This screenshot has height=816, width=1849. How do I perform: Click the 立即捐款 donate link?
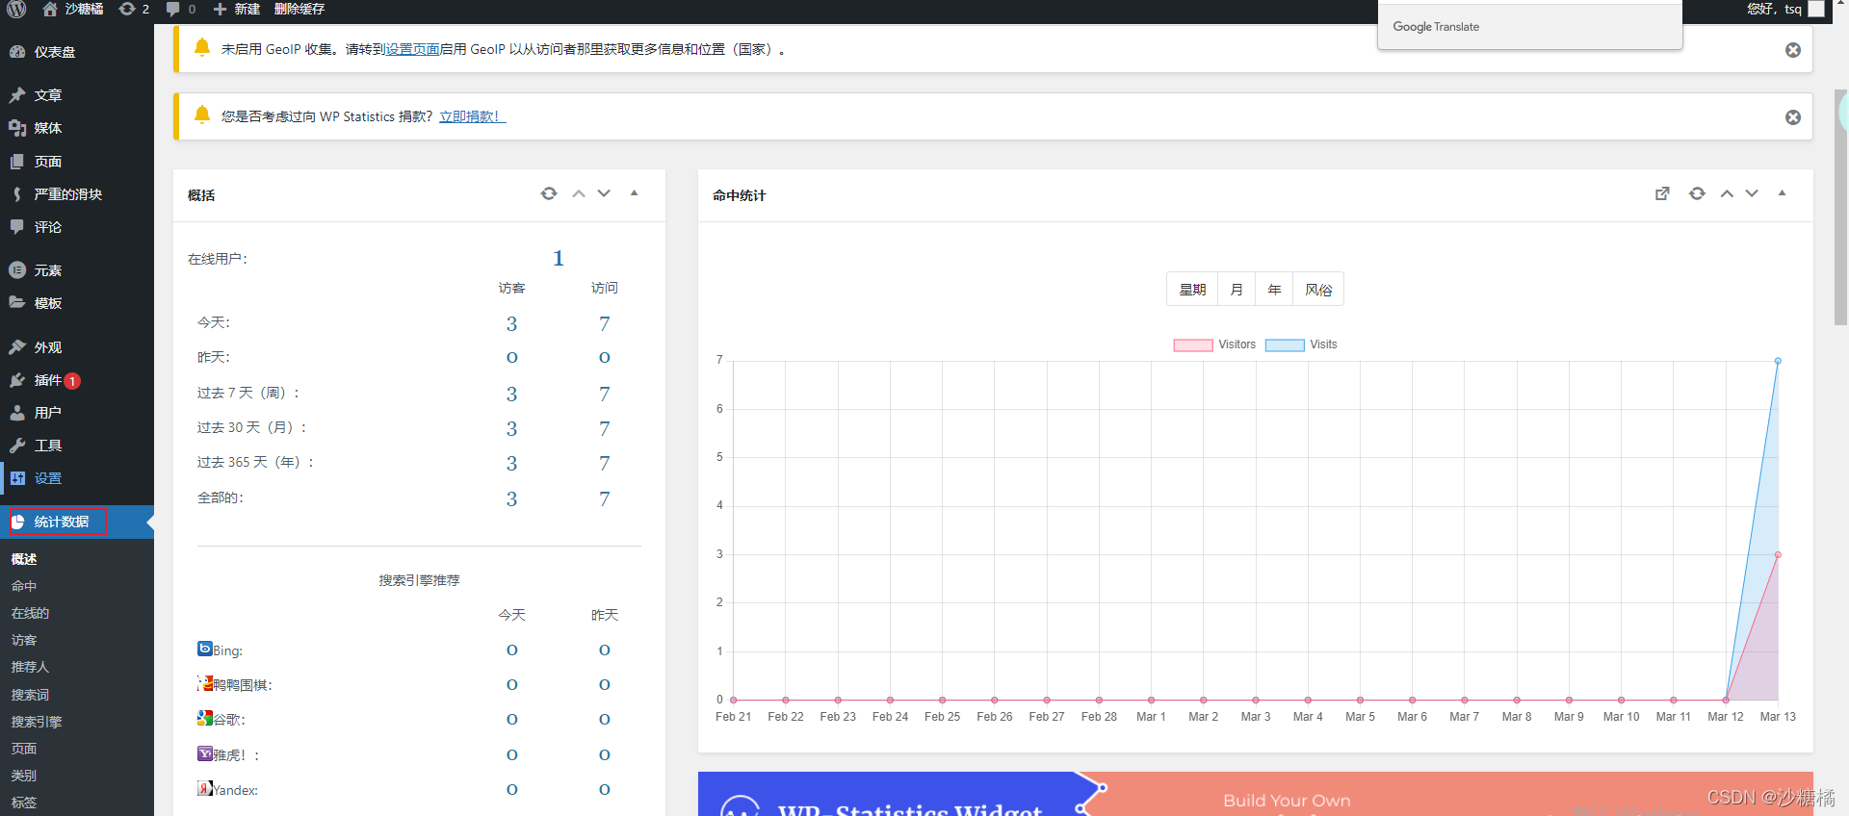tap(472, 116)
